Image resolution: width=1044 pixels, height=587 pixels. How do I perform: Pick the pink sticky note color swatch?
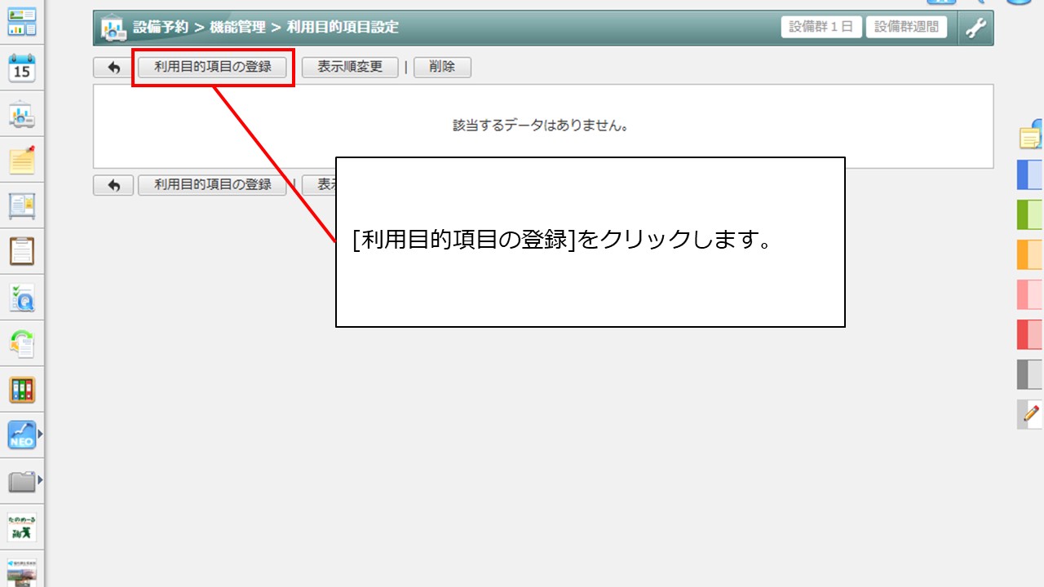coord(1030,294)
